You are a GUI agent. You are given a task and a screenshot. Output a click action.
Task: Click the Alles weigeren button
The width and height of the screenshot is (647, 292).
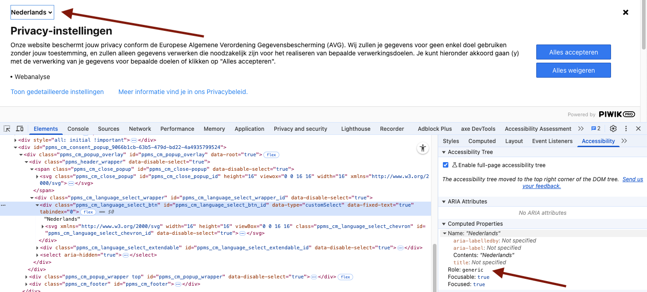coord(573,70)
